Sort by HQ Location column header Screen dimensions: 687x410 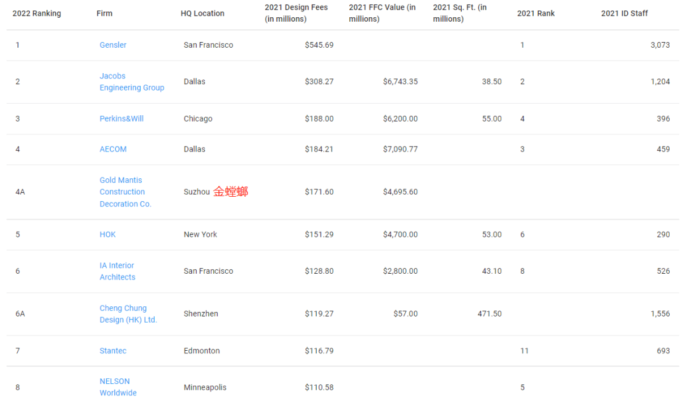[202, 13]
